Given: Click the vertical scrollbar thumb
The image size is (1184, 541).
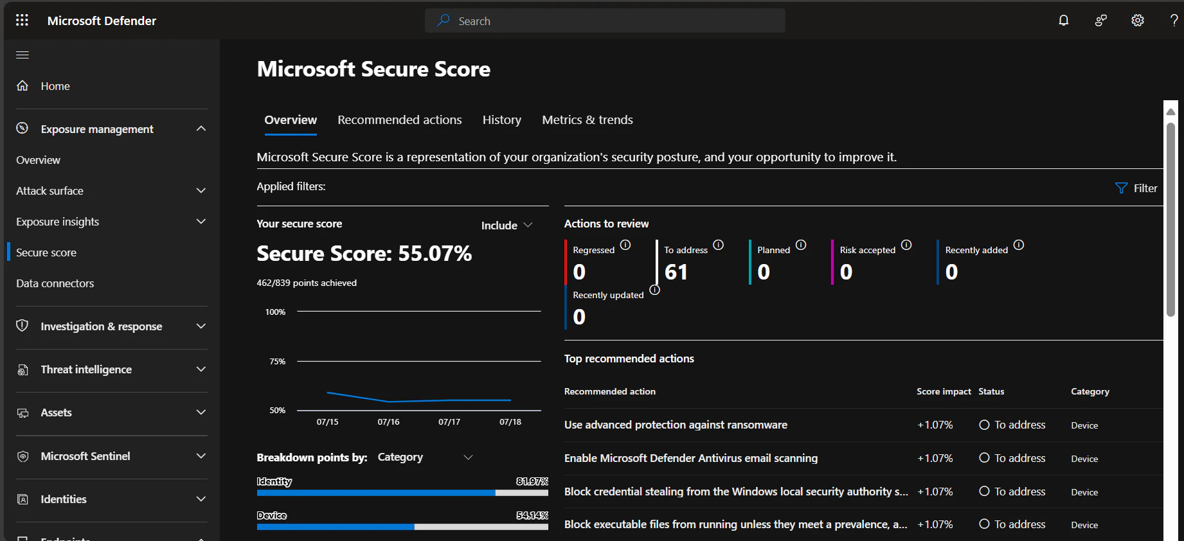Looking at the screenshot, I should click(x=1171, y=220).
